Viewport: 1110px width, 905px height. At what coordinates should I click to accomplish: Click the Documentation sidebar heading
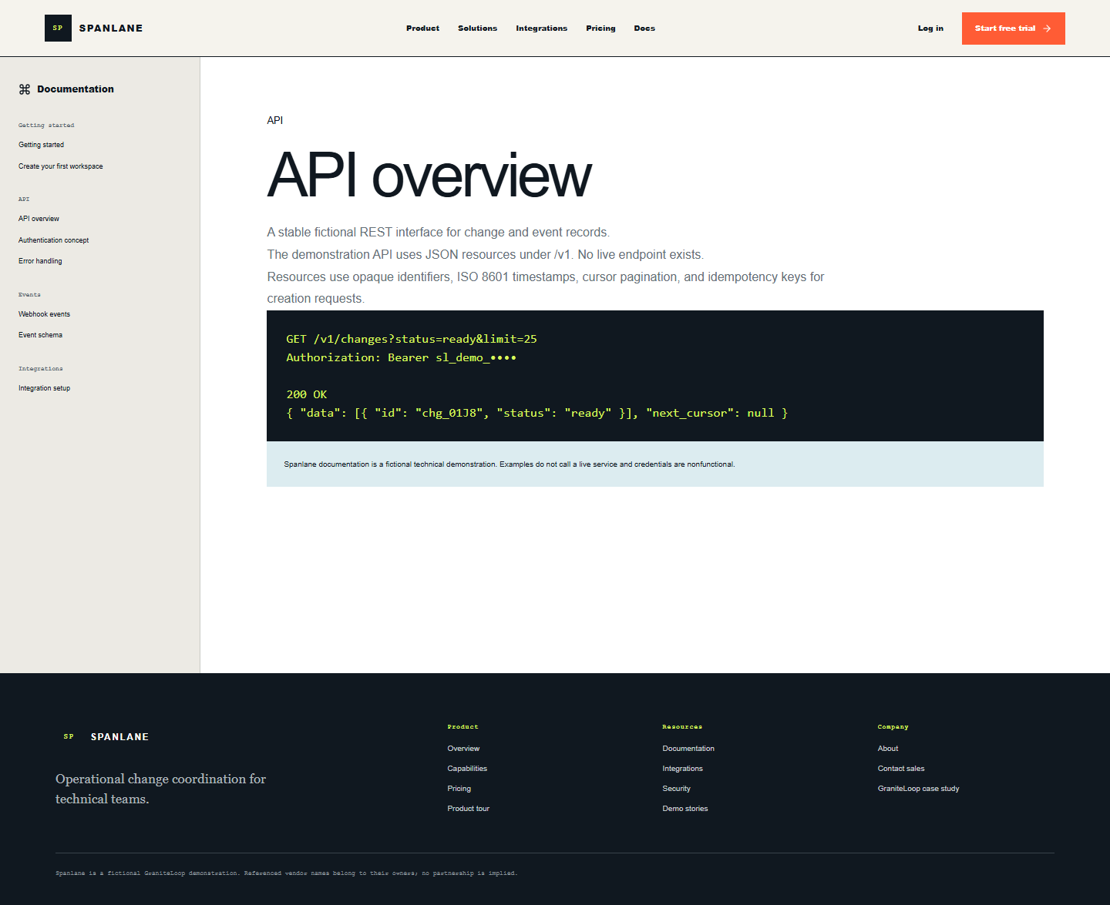coord(76,89)
